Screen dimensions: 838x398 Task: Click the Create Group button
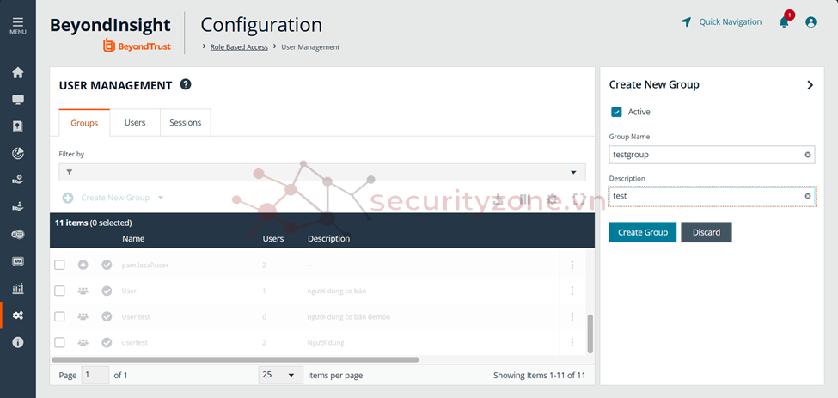tap(643, 232)
